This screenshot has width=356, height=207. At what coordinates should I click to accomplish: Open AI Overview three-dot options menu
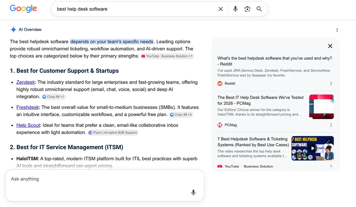click(x=337, y=30)
